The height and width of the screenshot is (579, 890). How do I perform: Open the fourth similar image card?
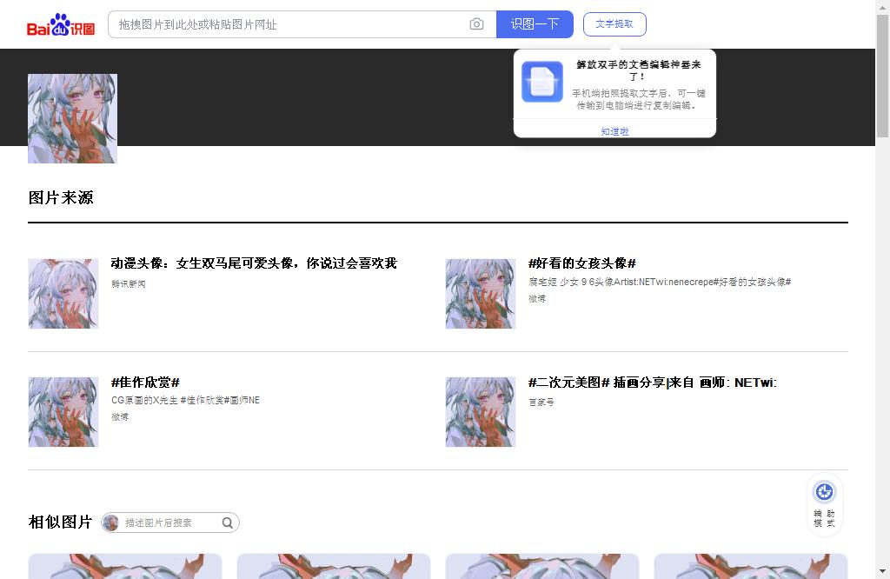[x=751, y=567]
